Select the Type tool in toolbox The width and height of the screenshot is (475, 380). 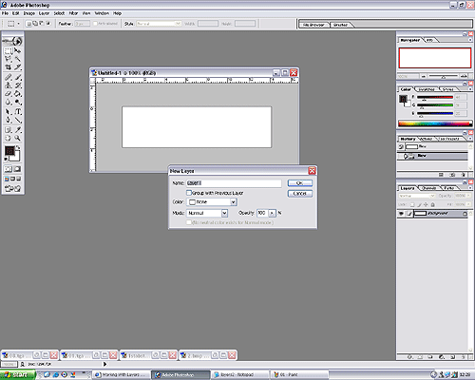point(18,111)
